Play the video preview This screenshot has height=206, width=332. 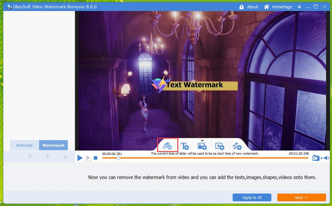[80, 158]
